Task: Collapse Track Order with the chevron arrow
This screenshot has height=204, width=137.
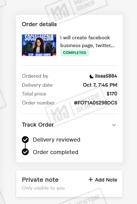Action: pos(114,125)
